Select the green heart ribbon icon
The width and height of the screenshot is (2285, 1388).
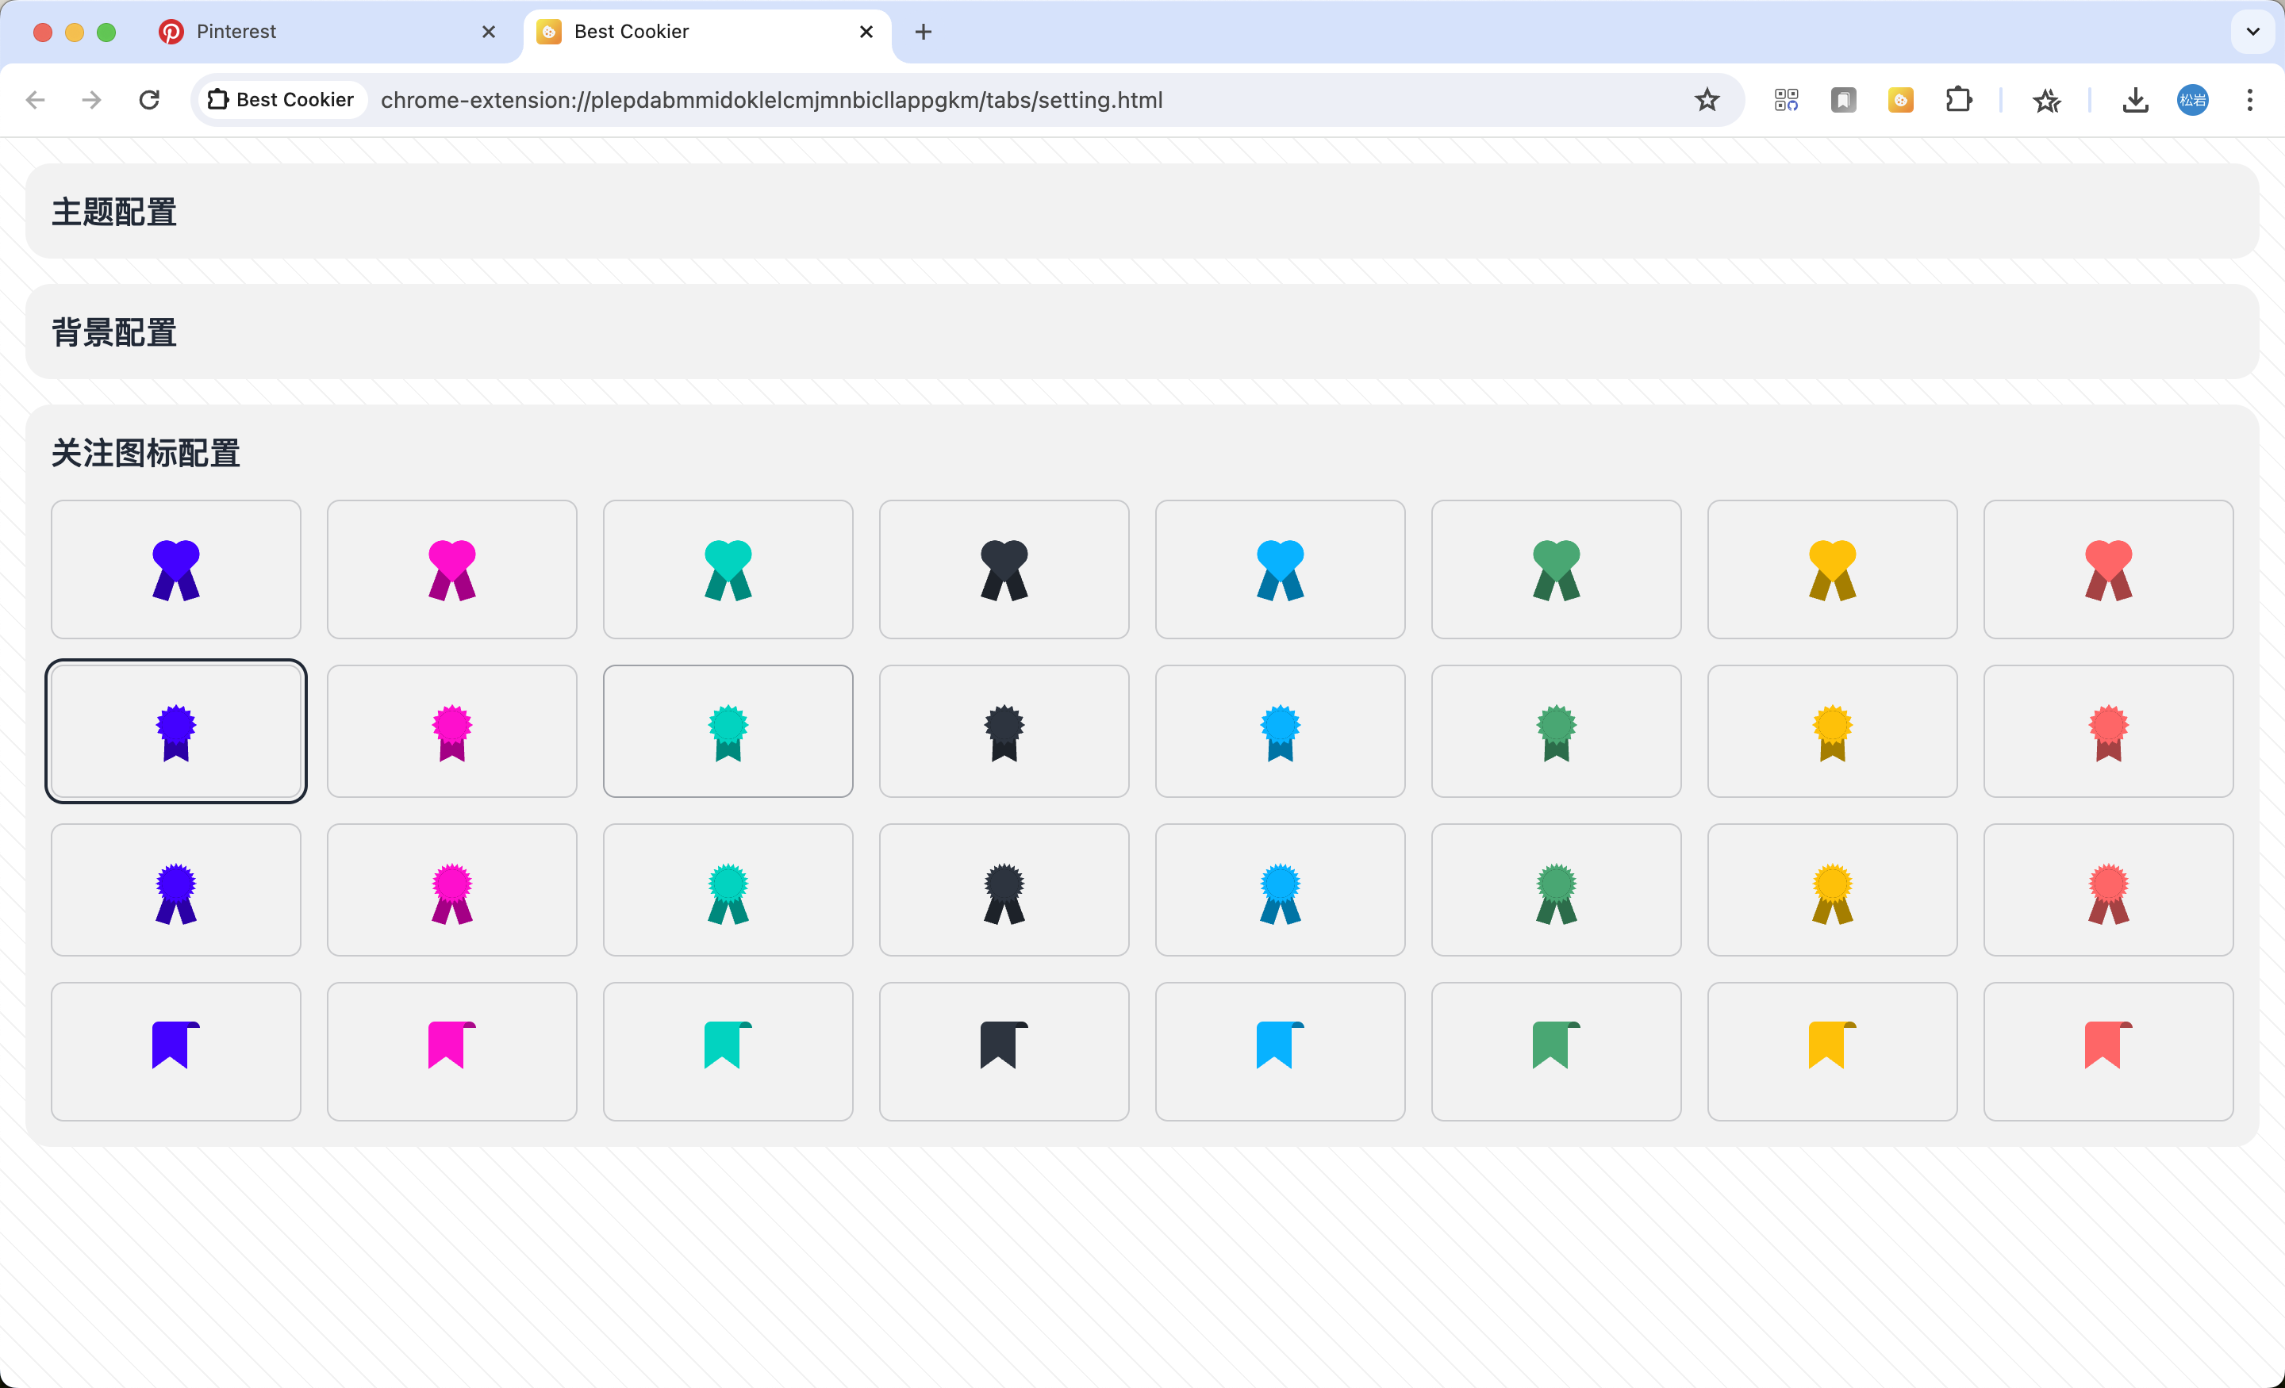click(x=1555, y=569)
